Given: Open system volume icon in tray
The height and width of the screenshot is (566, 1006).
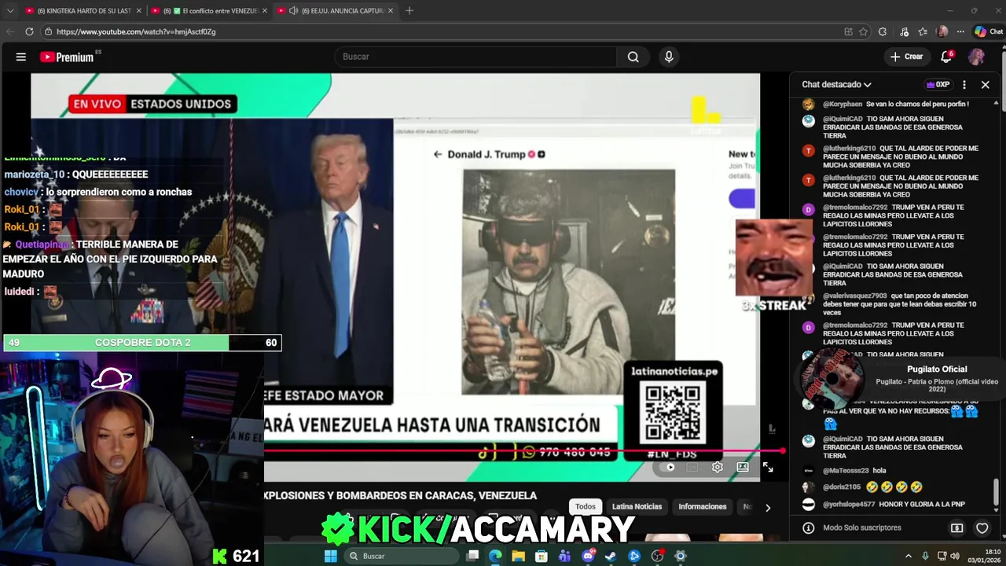Looking at the screenshot, I should click(955, 556).
